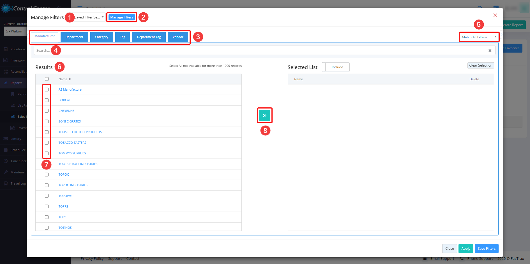530x264 pixels.
Task: Click the Delete column header in Selected List
Action: (x=474, y=79)
